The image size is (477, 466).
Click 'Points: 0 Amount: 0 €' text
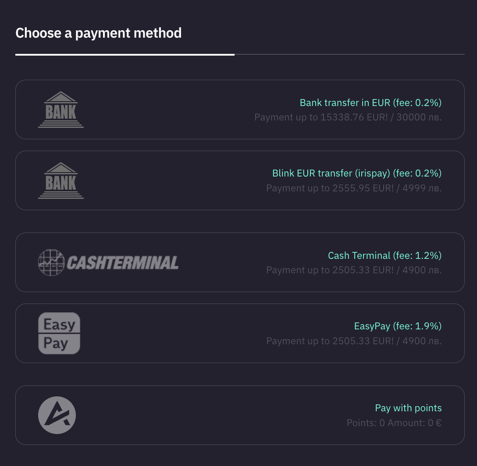394,423
